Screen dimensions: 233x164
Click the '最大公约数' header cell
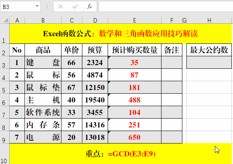click(209, 50)
